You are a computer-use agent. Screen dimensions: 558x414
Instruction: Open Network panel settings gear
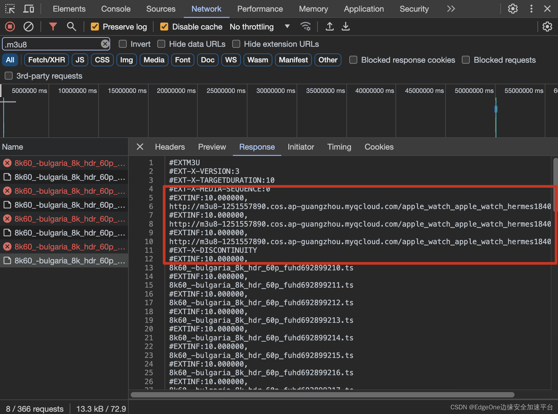[547, 27]
